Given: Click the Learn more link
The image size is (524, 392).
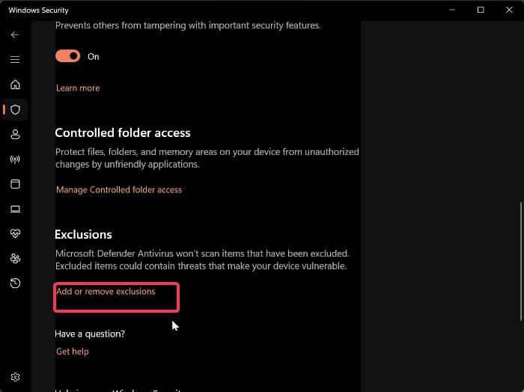Looking at the screenshot, I should (78, 88).
